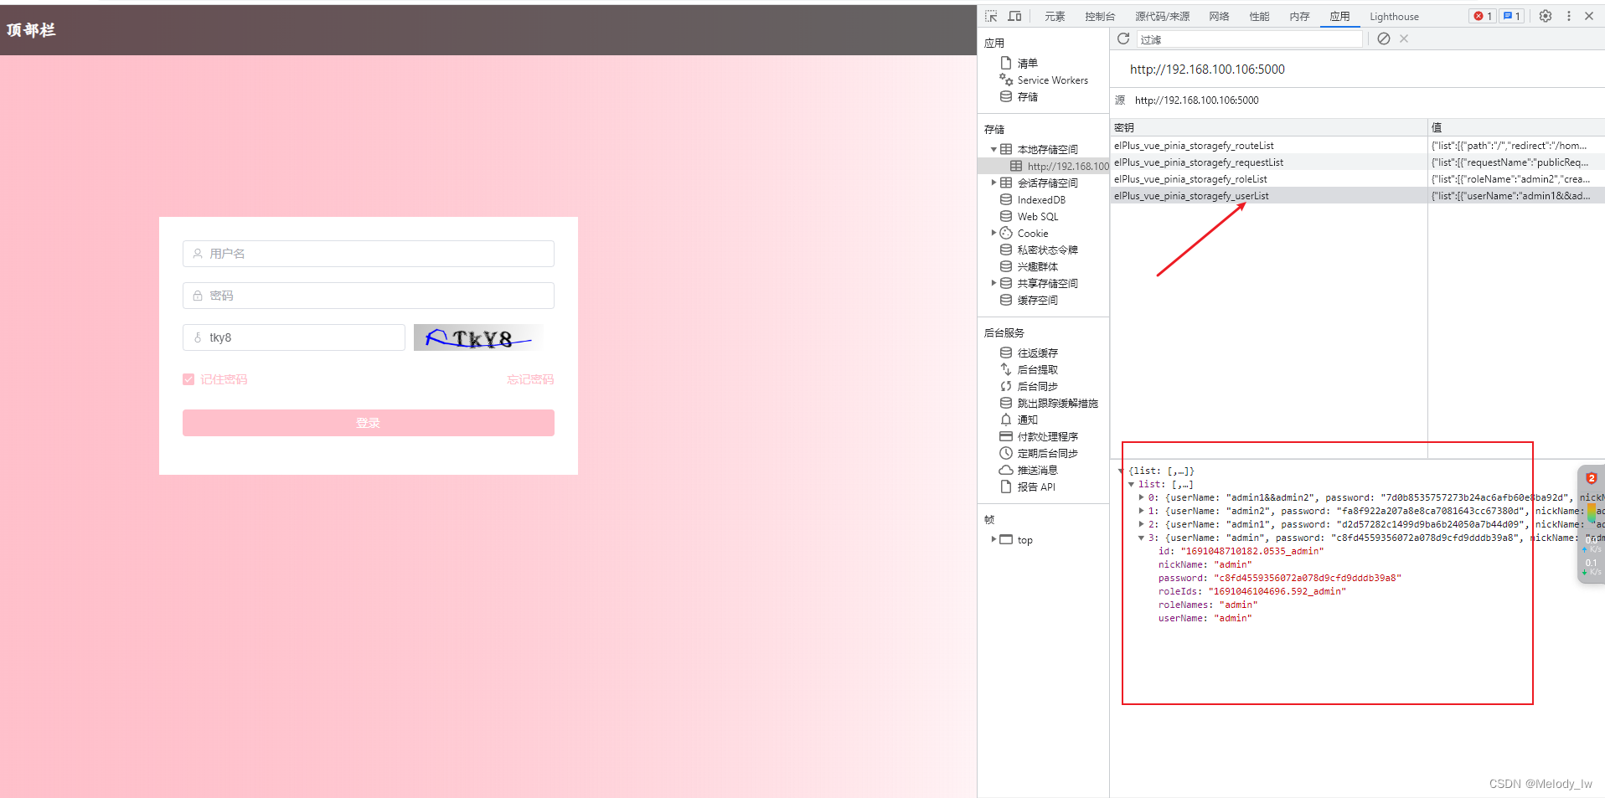Click the 密钥 column header
Viewport: 1605px width, 798px height.
pos(1268,127)
